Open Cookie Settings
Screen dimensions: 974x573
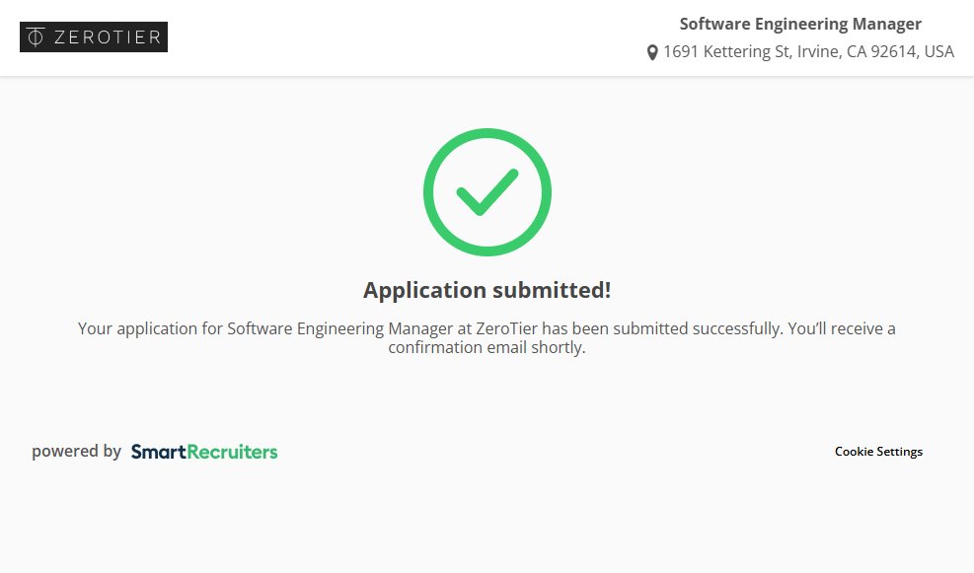pyautogui.click(x=878, y=452)
